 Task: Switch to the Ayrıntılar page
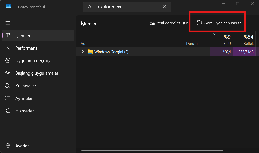tap(38, 98)
